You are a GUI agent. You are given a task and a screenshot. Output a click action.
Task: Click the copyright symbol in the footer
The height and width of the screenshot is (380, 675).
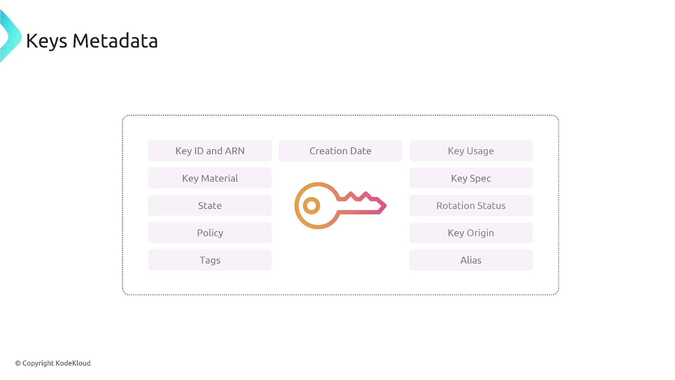point(18,363)
